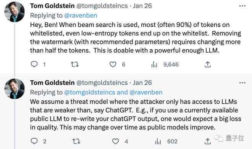Reply to the second tweet about threat model

(34, 141)
